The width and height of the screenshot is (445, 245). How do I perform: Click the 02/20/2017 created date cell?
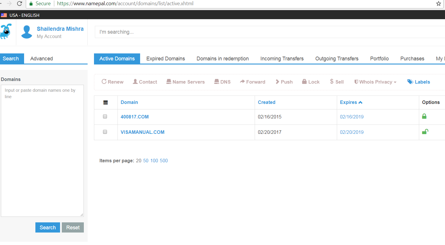tap(269, 132)
